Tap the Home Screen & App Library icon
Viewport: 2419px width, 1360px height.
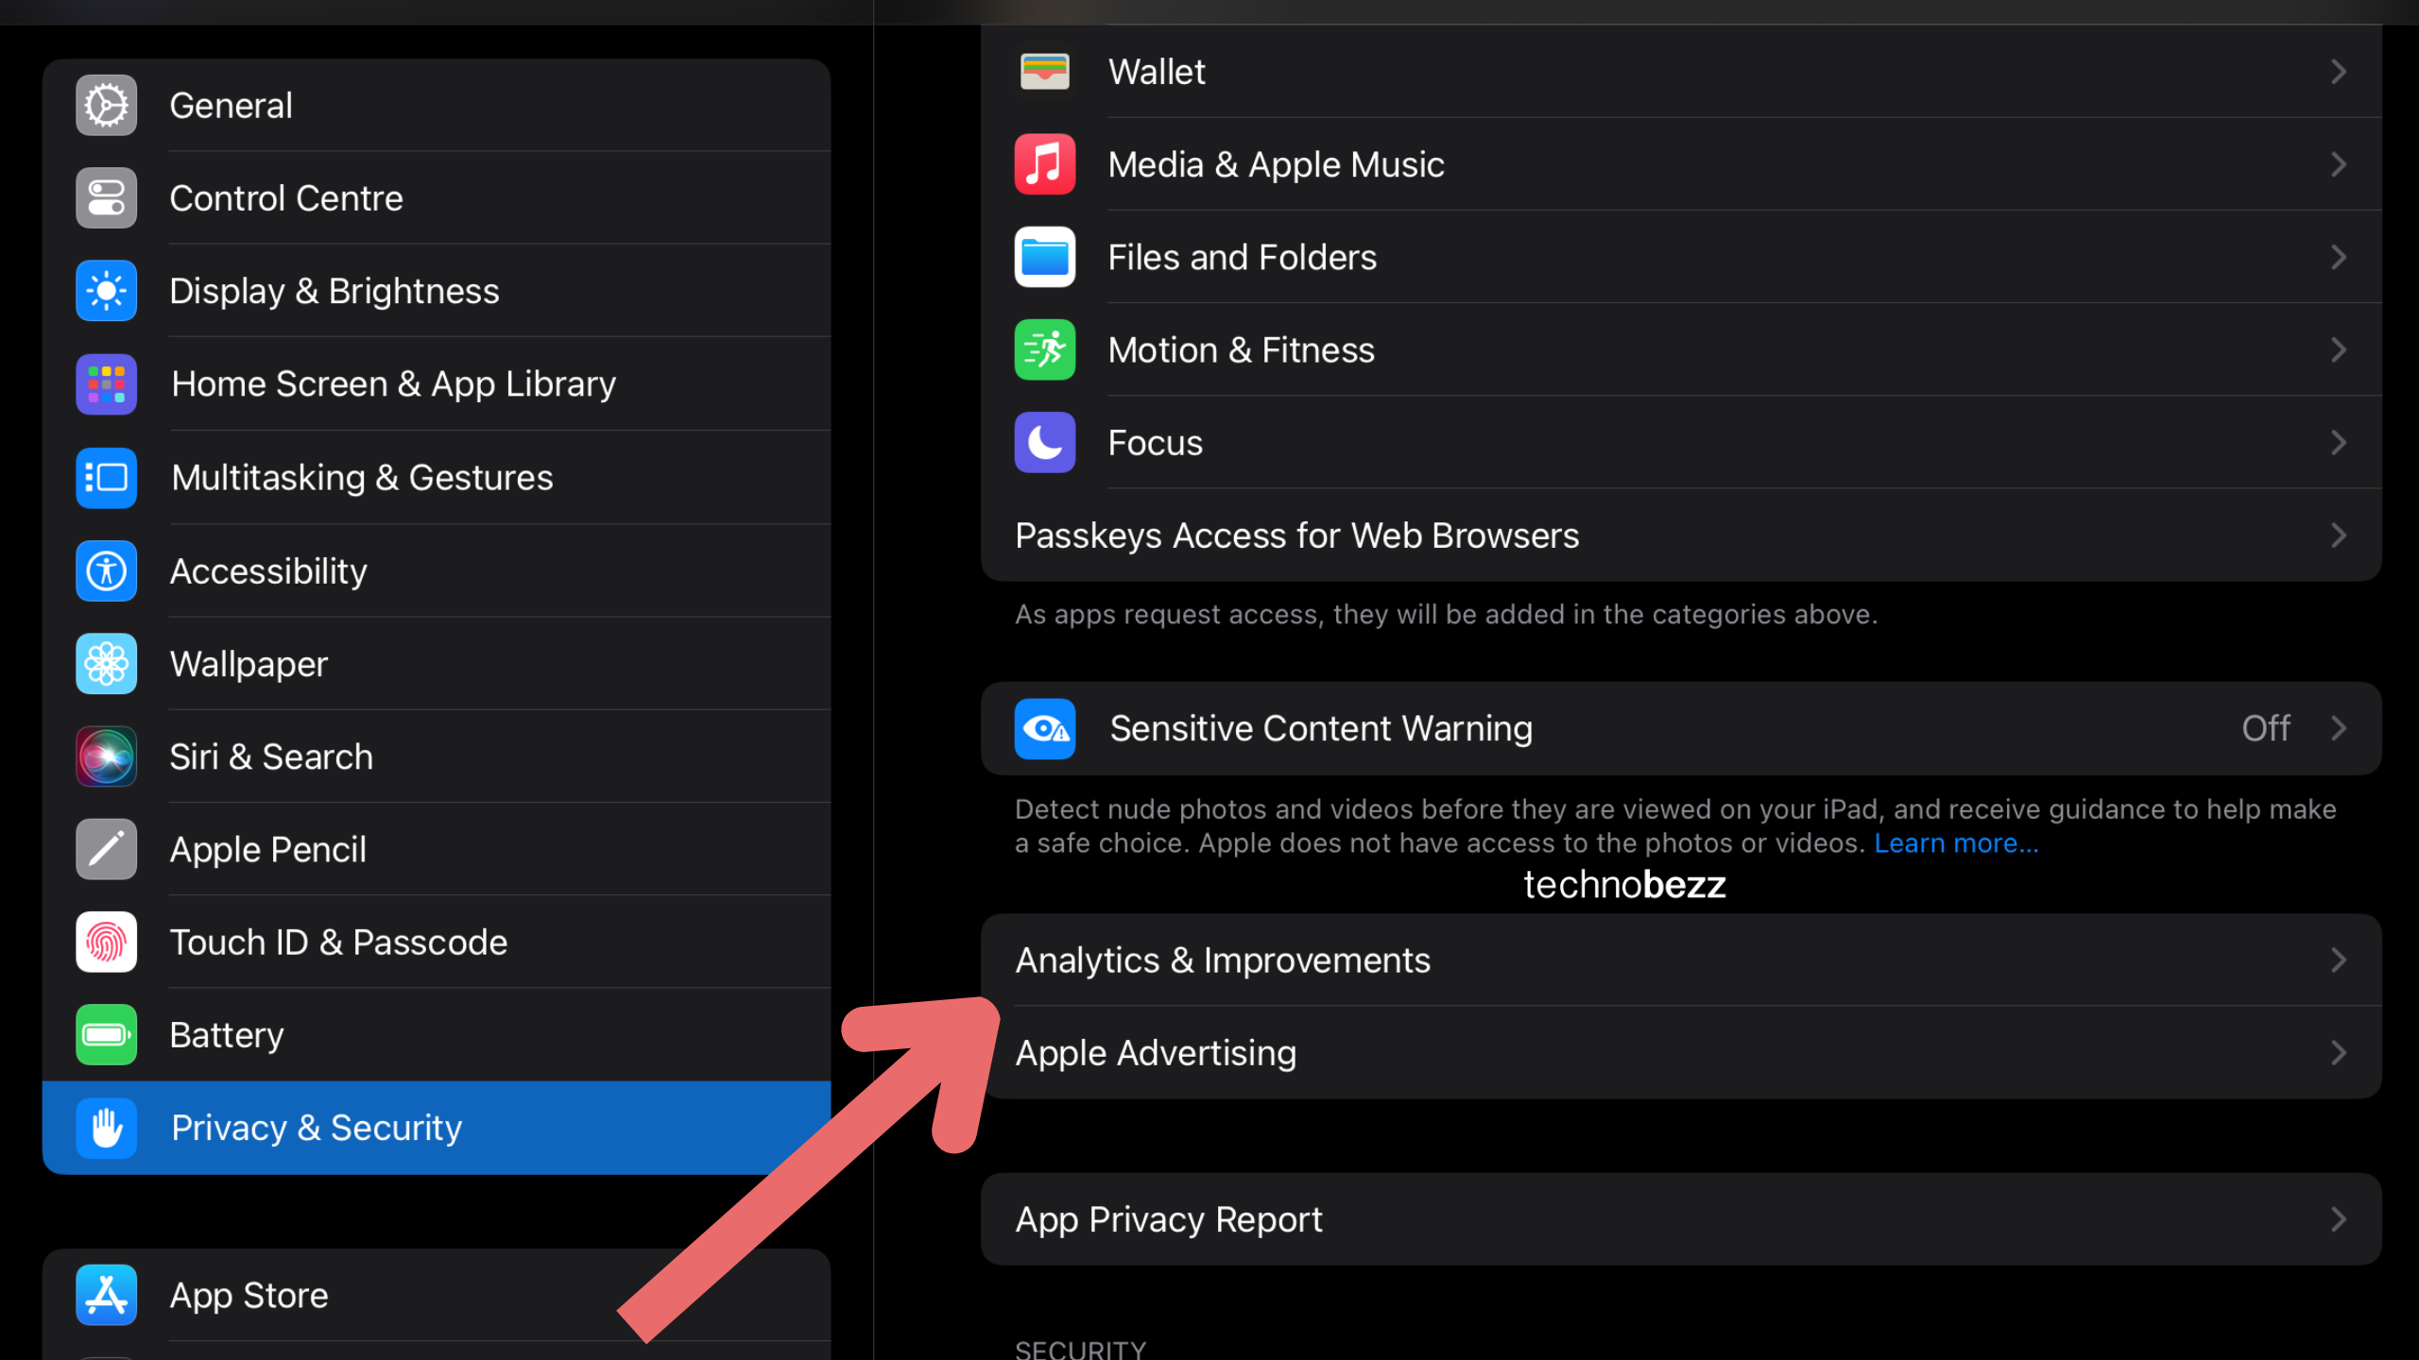(106, 384)
